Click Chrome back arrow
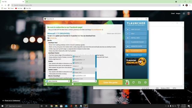This screenshot has height=108, width=192. [2, 5]
